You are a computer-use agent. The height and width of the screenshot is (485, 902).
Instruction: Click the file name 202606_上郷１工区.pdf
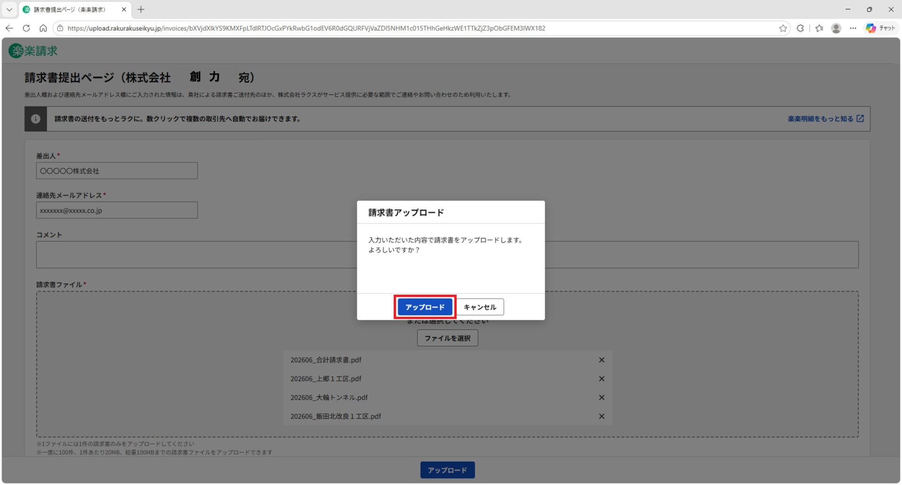tap(326, 379)
